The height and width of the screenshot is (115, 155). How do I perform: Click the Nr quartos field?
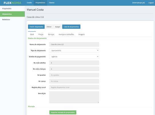(x=74, y=75)
